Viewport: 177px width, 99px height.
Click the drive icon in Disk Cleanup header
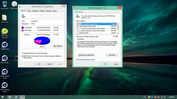pos(78,16)
